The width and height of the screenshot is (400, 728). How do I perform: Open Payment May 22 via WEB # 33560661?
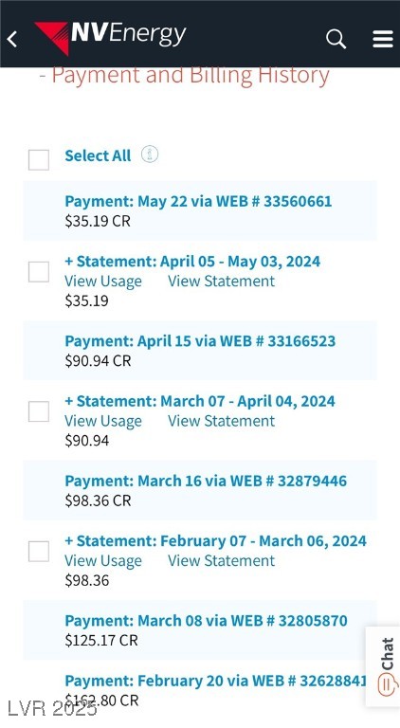click(x=199, y=202)
